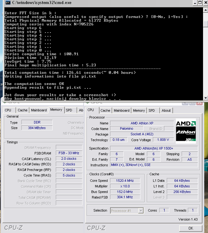Click the Name field AMD Athlon XP
The height and width of the screenshot is (233, 208).
(142, 123)
